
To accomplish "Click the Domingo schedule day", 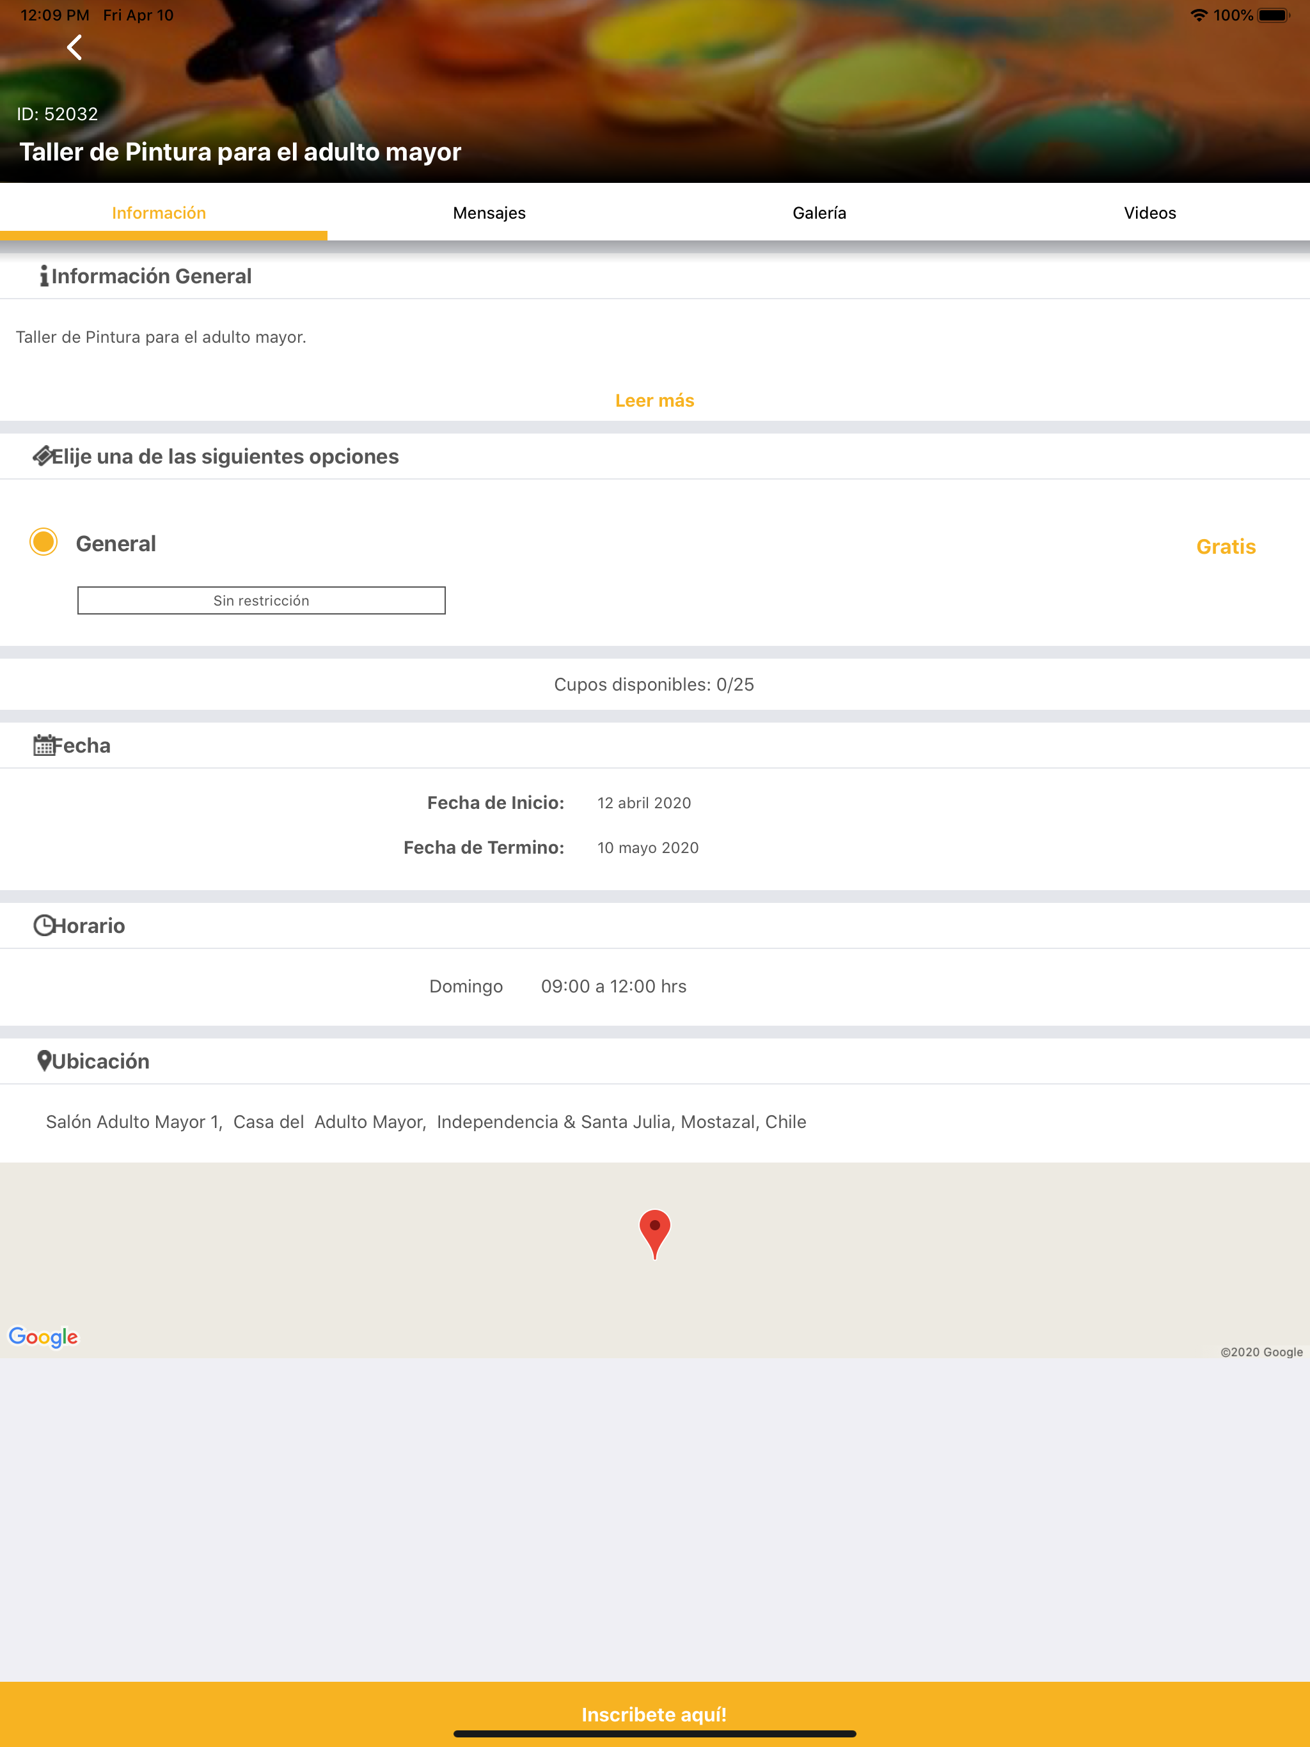I will (x=466, y=985).
